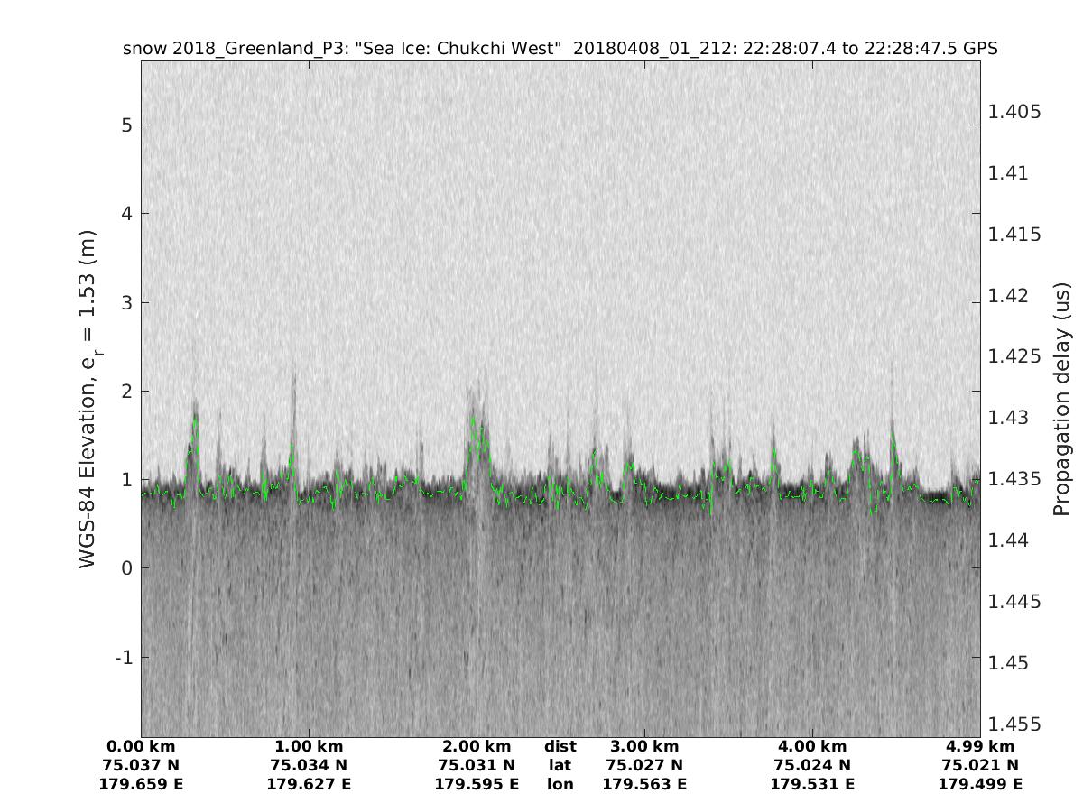This screenshot has width=1083, height=812.
Task: Click the 75.021 N latitude label
Action: [x=980, y=765]
